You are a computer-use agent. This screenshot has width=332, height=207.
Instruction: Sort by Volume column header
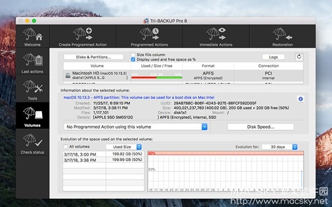coord(97,66)
